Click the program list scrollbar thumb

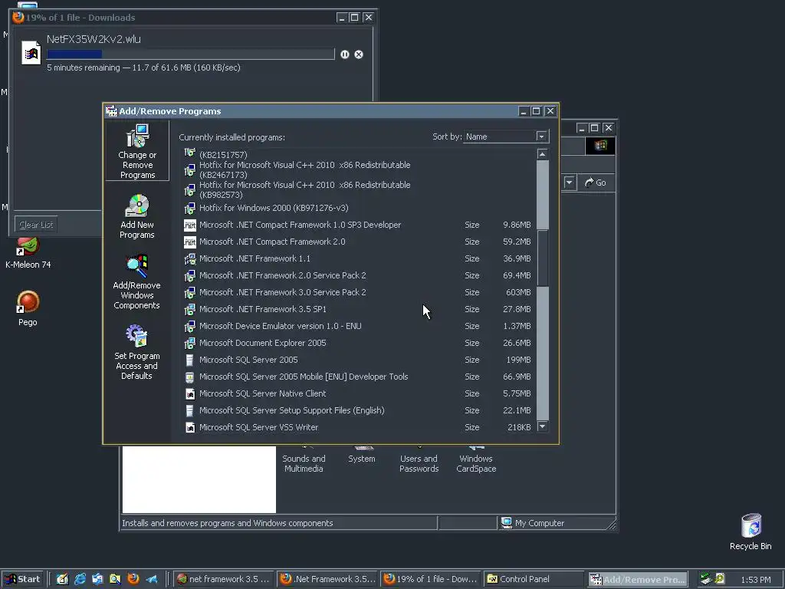542,258
